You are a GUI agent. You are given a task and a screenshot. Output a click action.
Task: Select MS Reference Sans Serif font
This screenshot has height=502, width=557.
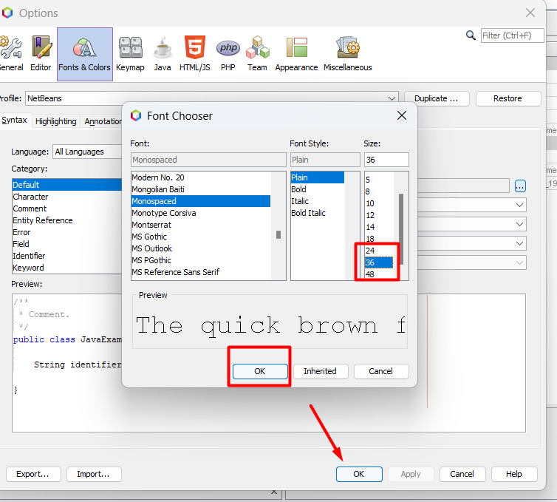click(201, 272)
